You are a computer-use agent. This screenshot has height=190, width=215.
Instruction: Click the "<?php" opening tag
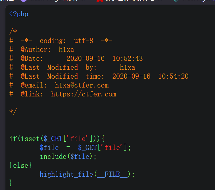click(19, 14)
